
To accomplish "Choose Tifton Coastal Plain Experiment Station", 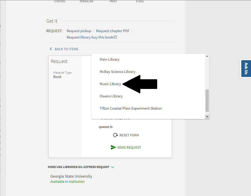I will [131, 108].
